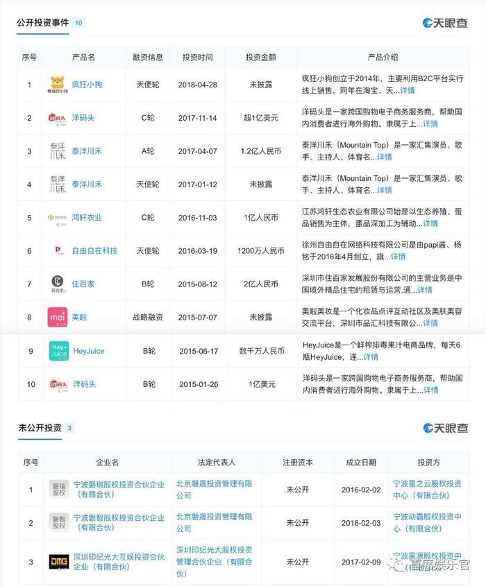Screen dimensions: 486x586
Task: Click the 天眼查 logo beside 未公开投资
Action: [x=446, y=429]
